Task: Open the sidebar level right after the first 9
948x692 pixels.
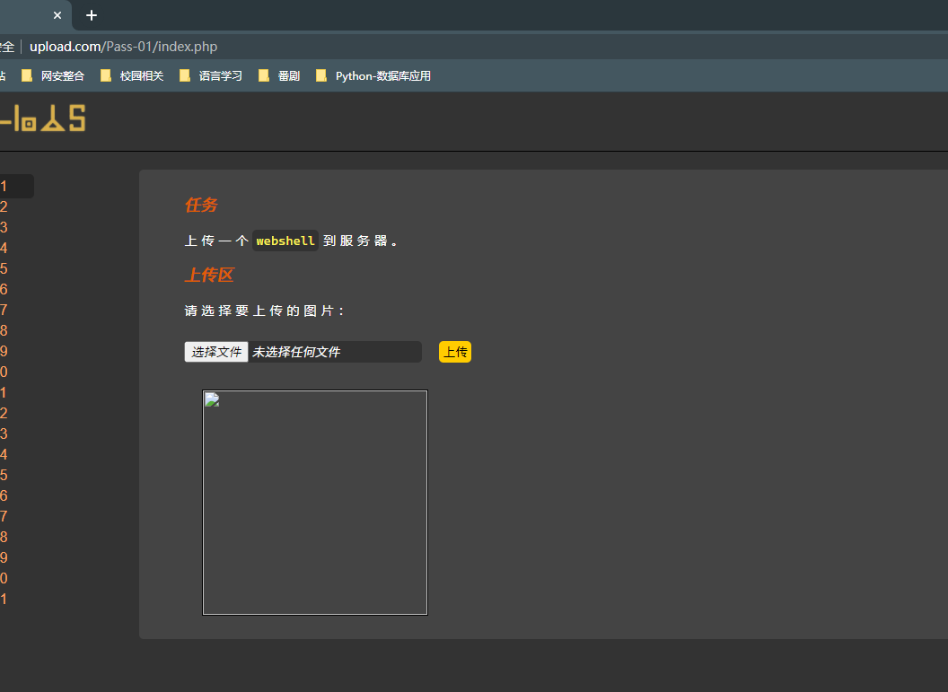Action: coord(4,372)
